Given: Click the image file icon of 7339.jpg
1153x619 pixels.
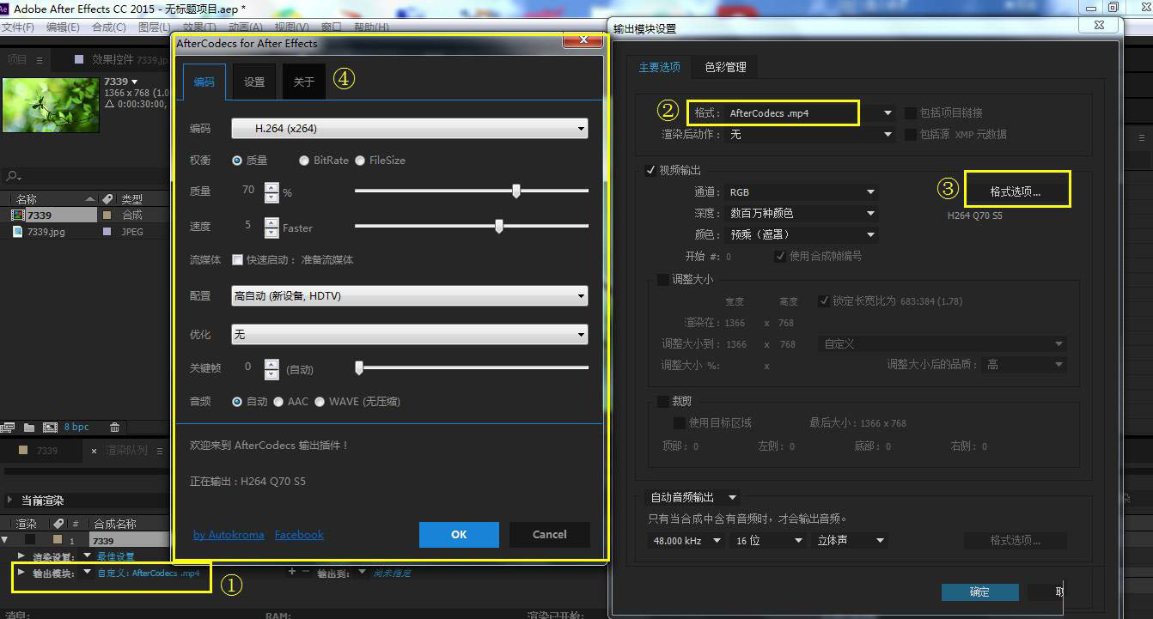Looking at the screenshot, I should pyautogui.click(x=18, y=232).
